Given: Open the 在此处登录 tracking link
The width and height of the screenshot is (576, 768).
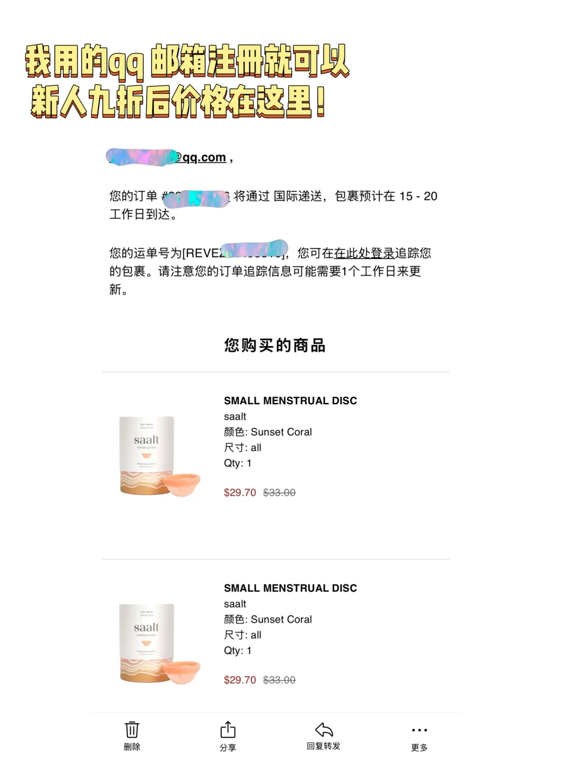Looking at the screenshot, I should click(364, 253).
